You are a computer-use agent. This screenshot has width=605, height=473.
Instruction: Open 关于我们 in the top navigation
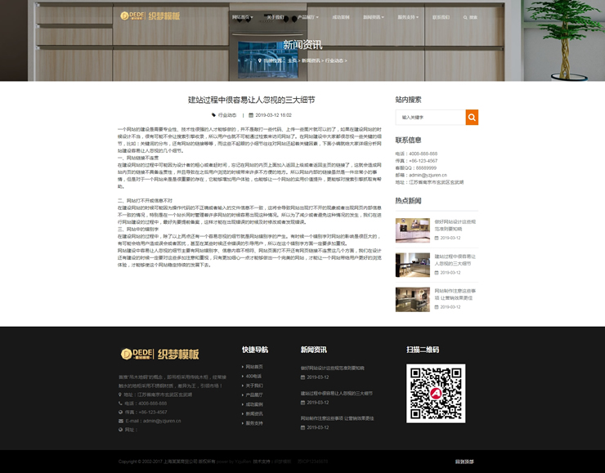coord(276,17)
